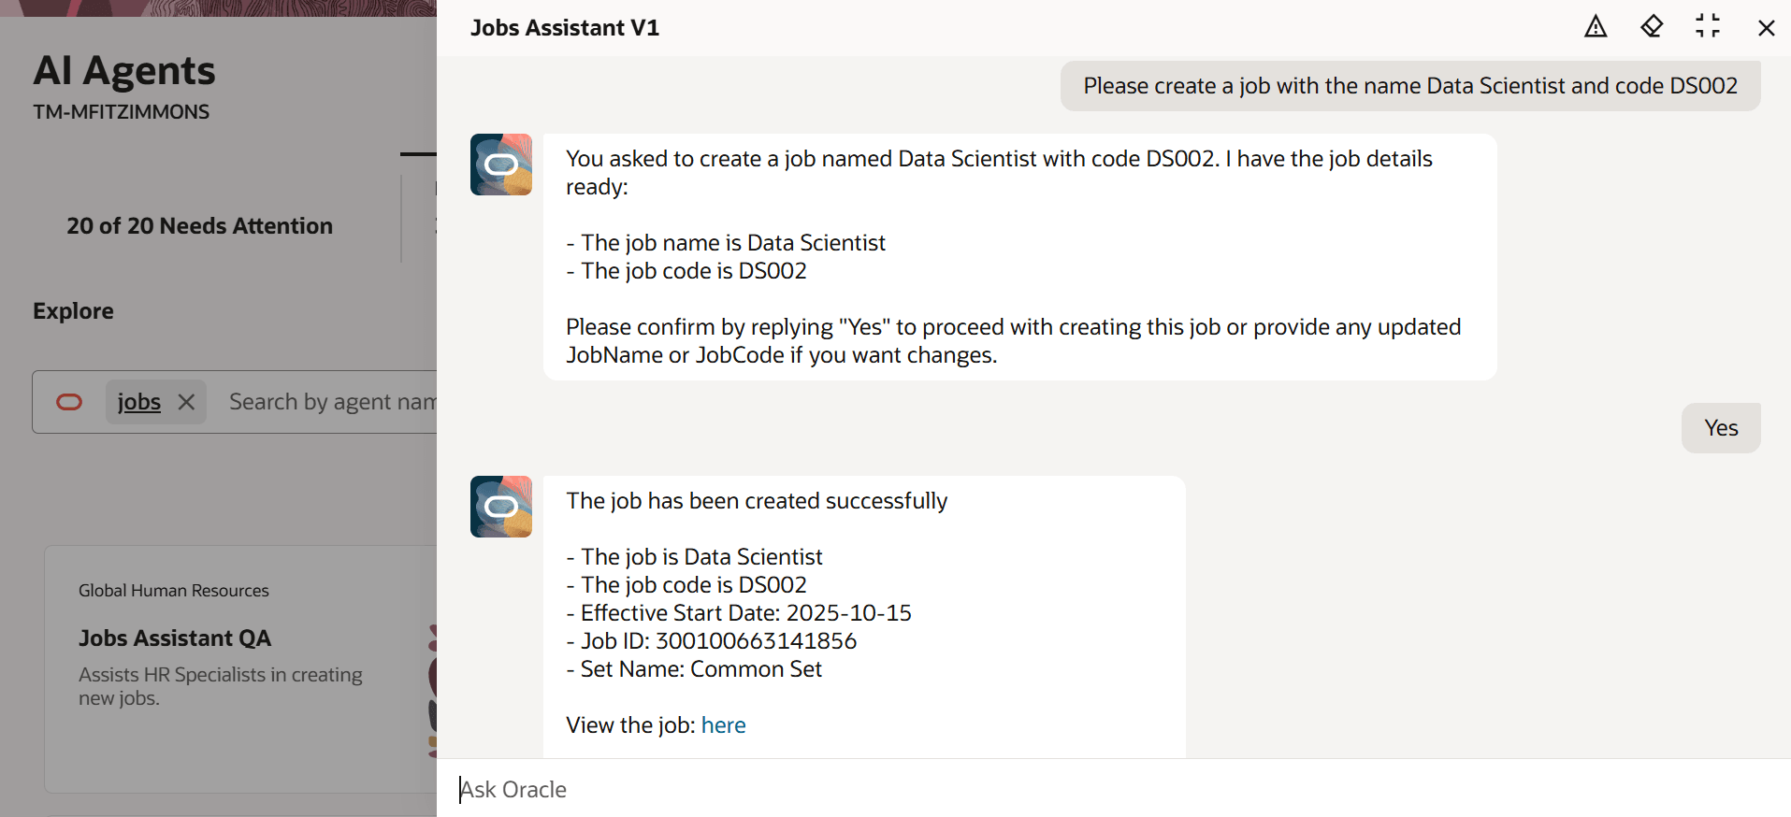Remove the jobs search filter chip
The width and height of the screenshot is (1791, 817).
click(x=185, y=401)
